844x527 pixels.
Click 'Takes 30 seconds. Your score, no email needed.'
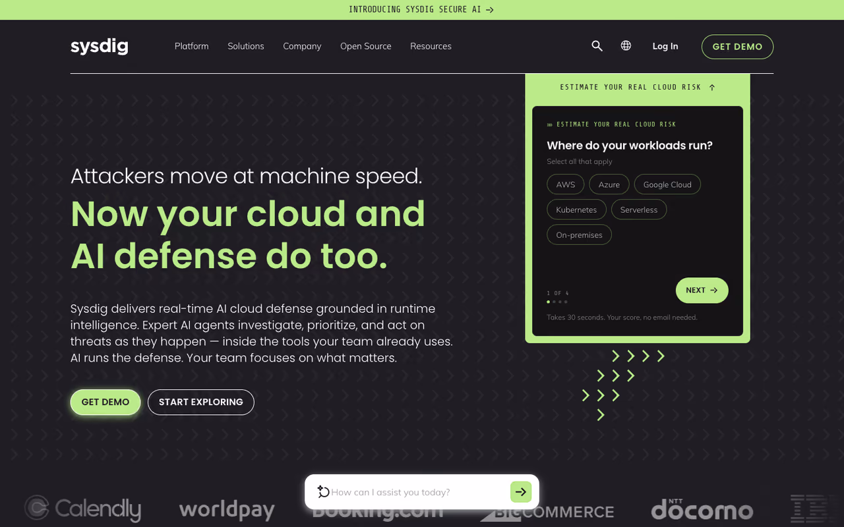tap(622, 318)
